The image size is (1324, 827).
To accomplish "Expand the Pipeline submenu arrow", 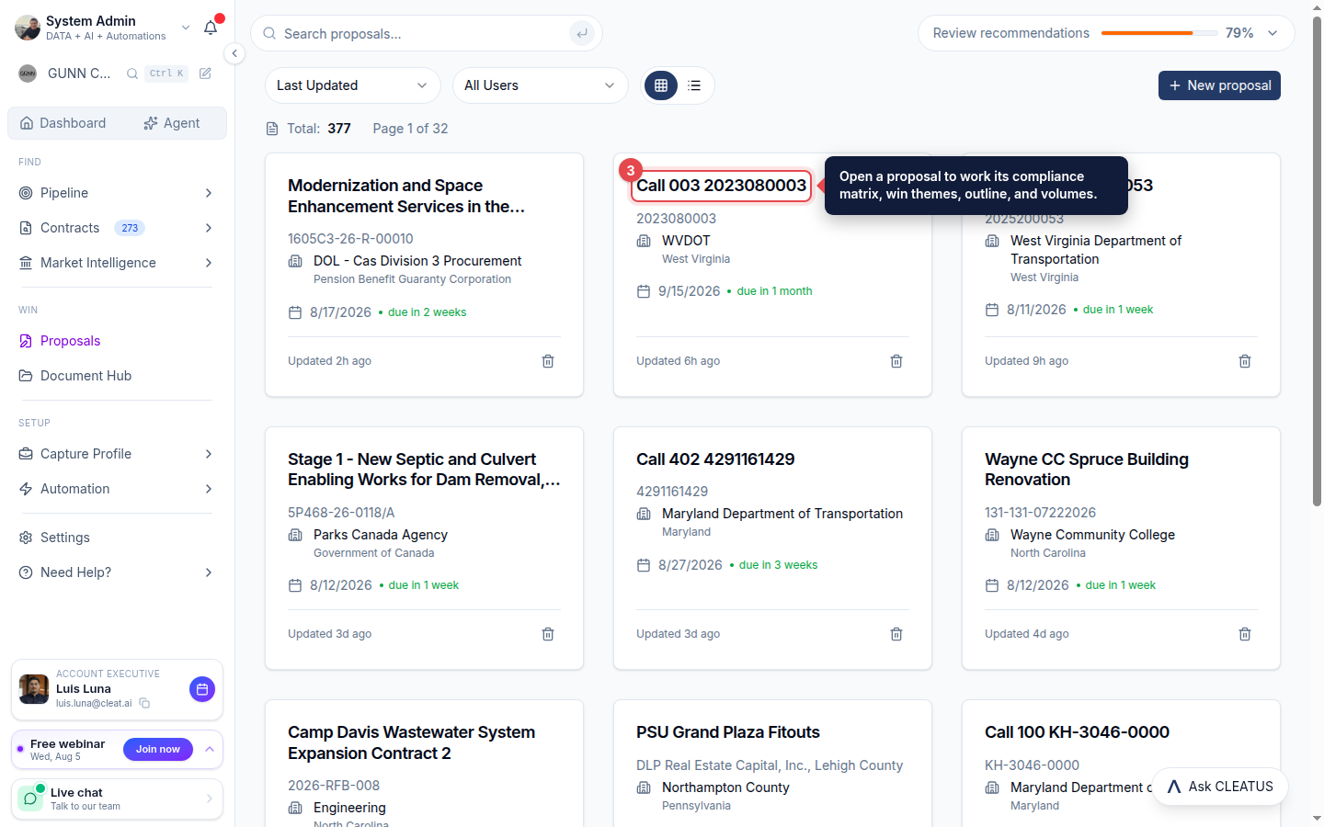I will tap(209, 193).
